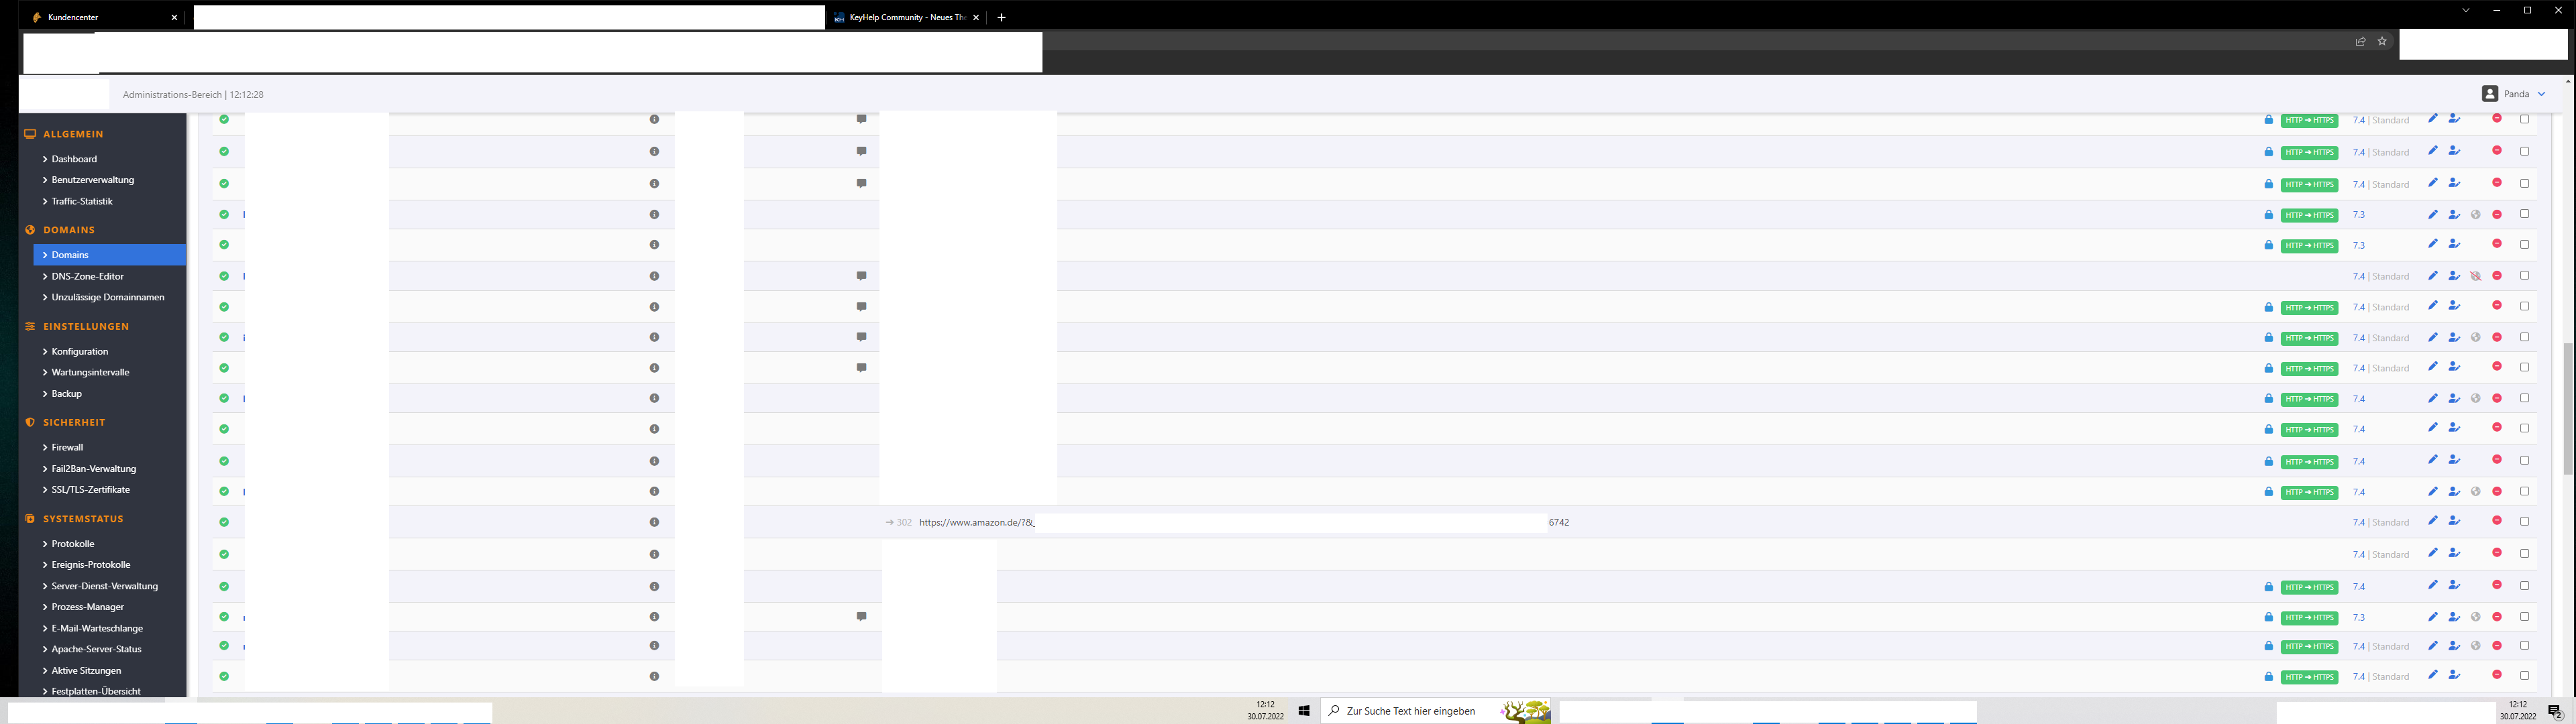
Task: Click the share icon in address bar
Action: tap(2360, 42)
